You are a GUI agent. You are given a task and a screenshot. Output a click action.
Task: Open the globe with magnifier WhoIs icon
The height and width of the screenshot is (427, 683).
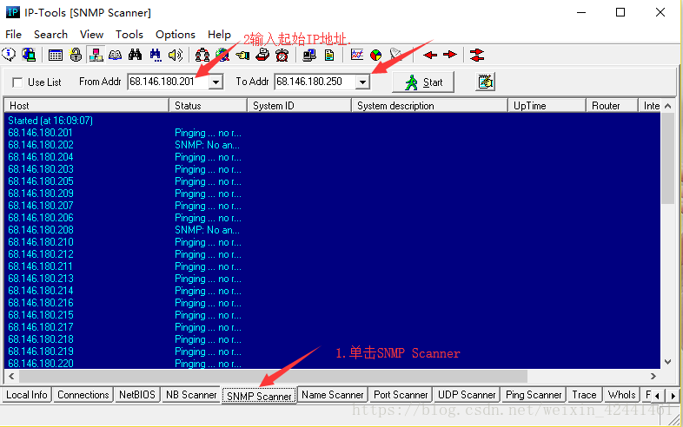222,55
